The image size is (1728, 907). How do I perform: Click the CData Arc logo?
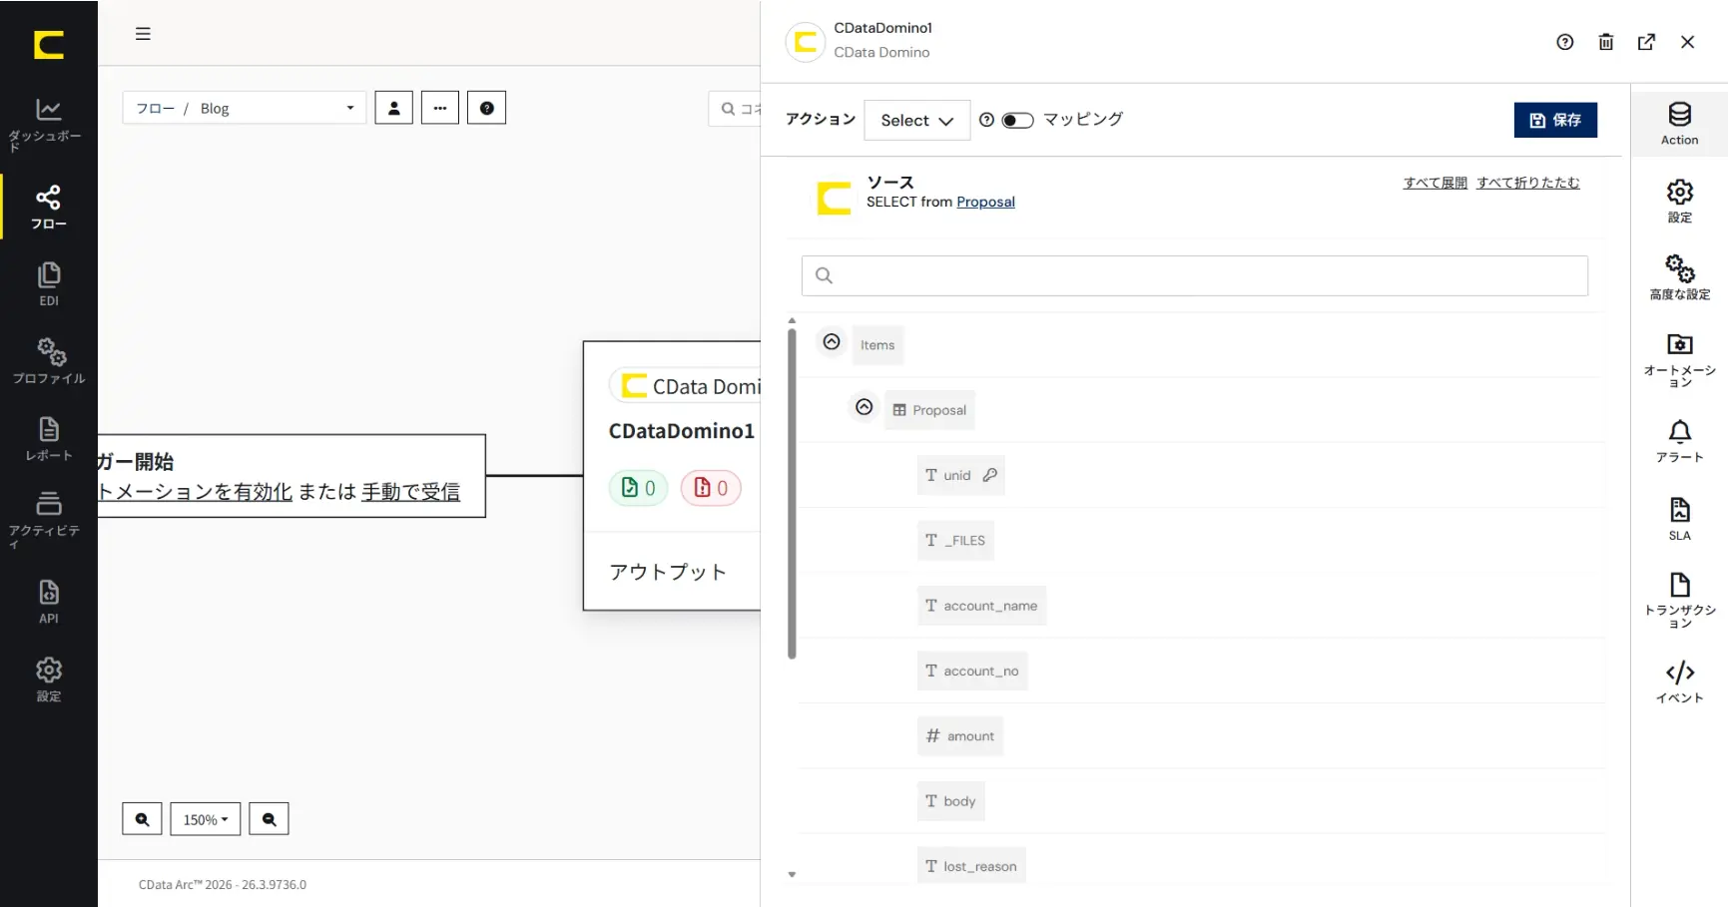[48, 45]
